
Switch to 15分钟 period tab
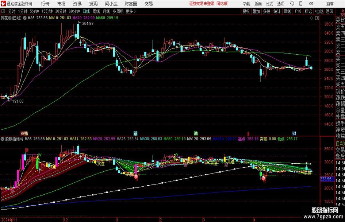click(47, 11)
